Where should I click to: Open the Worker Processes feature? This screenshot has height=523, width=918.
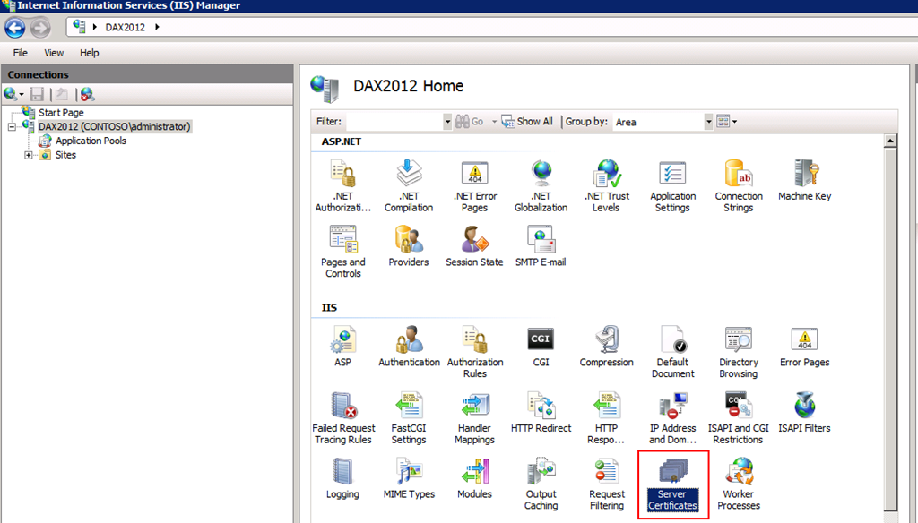click(x=739, y=484)
